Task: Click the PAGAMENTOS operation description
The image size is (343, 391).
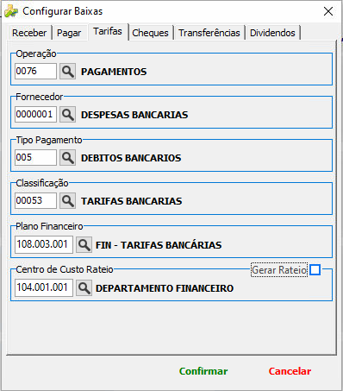Action: pos(114,72)
